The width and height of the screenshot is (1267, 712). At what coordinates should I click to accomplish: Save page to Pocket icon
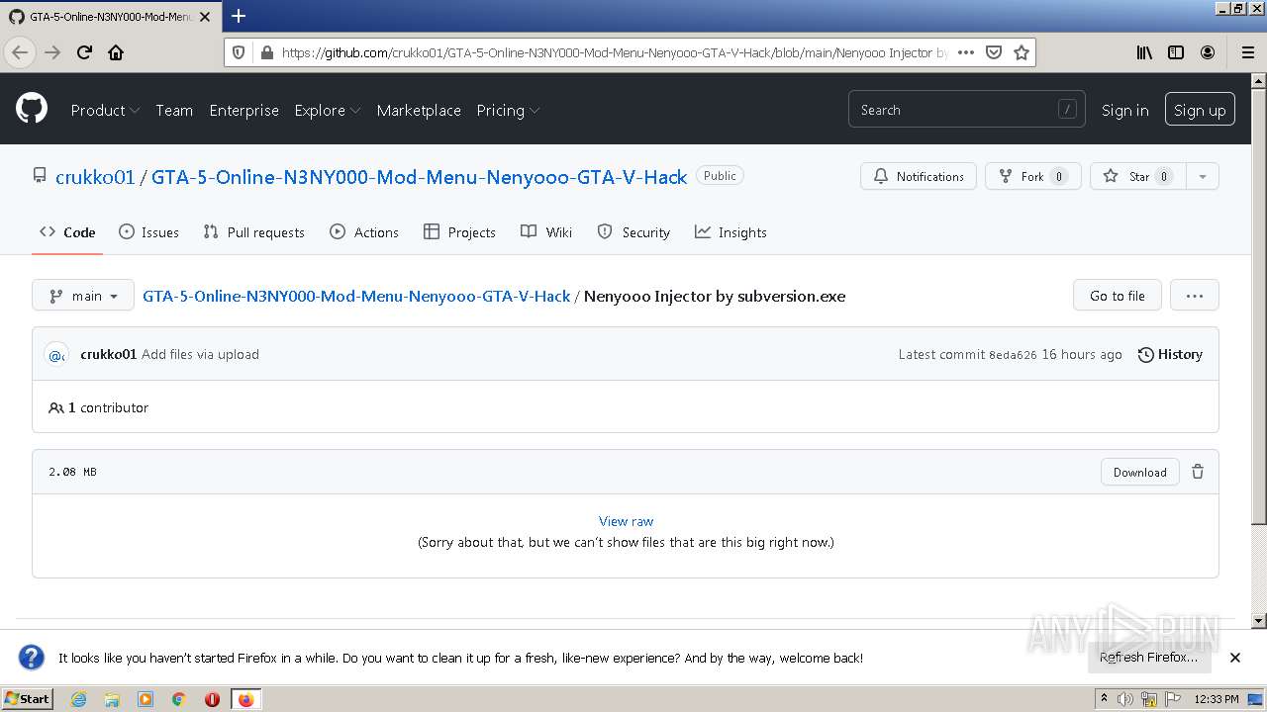pos(994,52)
